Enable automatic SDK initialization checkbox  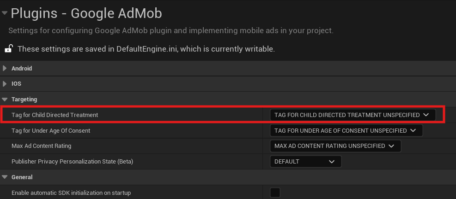click(275, 193)
